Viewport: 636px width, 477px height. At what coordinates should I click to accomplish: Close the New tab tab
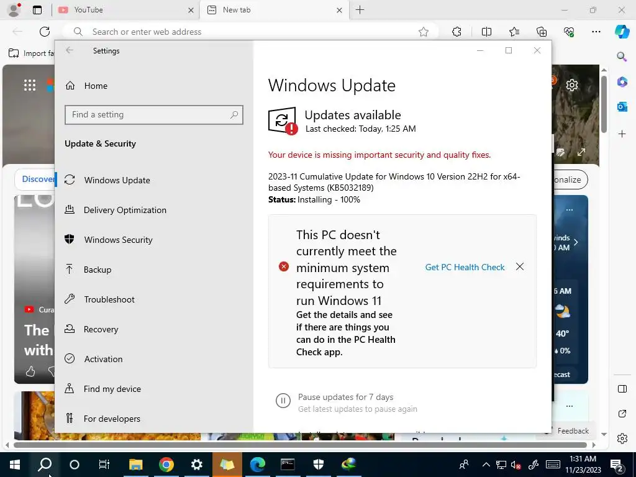(340, 10)
